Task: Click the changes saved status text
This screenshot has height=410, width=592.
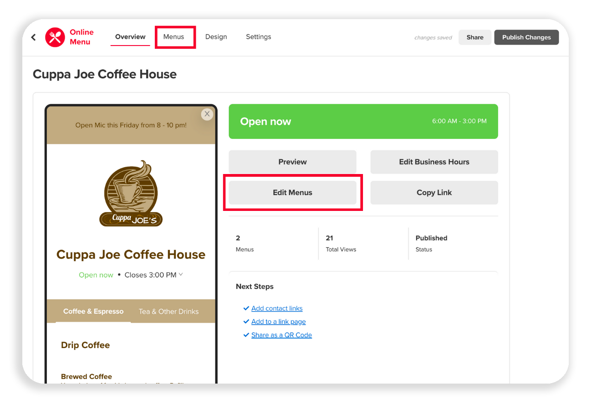Action: [x=433, y=38]
